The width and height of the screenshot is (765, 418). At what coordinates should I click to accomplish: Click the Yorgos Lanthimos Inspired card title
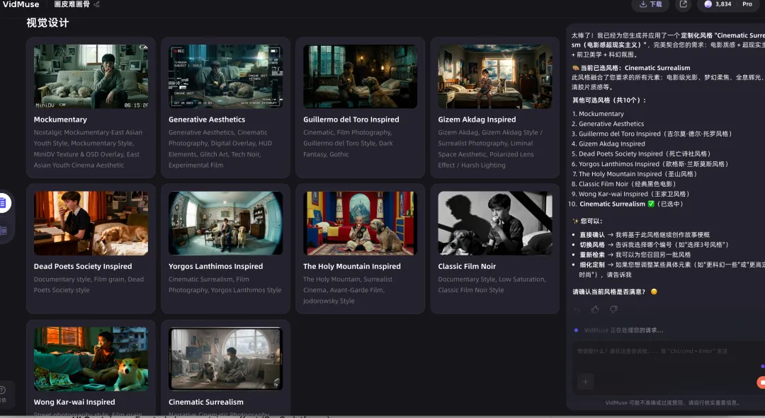click(x=215, y=266)
